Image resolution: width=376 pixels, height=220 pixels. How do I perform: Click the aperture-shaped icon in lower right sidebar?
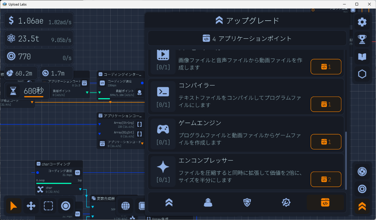(362, 171)
